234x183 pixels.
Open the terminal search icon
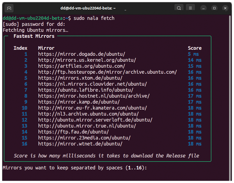[x=179, y=8]
